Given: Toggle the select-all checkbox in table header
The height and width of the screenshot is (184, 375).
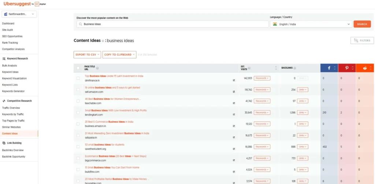Looking at the screenshot, I should click(78, 68).
